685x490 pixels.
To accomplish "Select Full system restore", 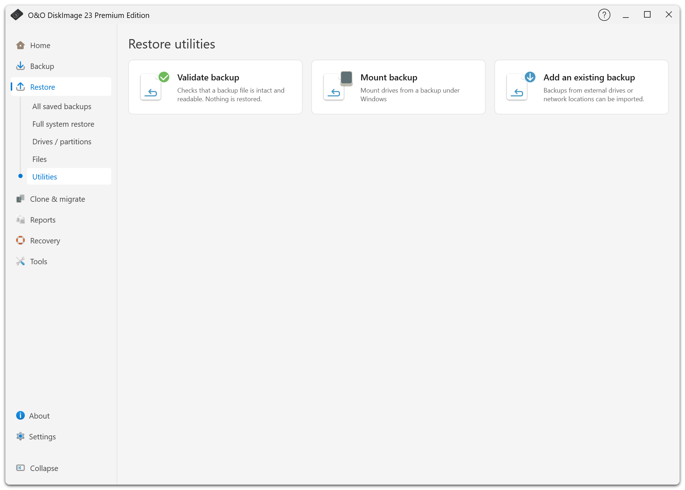I will pos(63,124).
